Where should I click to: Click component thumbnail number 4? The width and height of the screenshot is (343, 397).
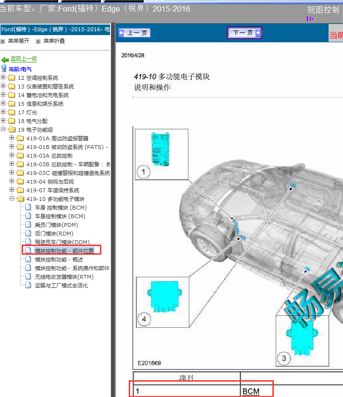[162, 302]
